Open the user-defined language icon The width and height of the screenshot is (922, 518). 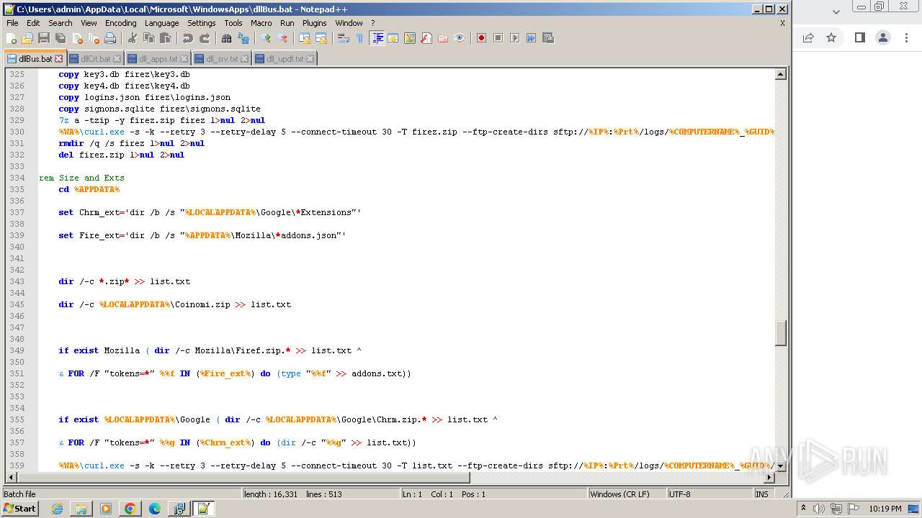coord(393,38)
